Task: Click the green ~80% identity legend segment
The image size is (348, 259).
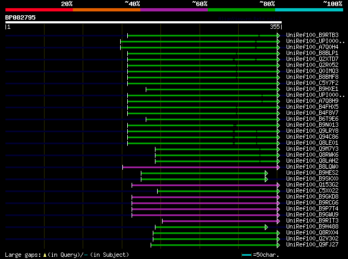Action: (x=241, y=10)
